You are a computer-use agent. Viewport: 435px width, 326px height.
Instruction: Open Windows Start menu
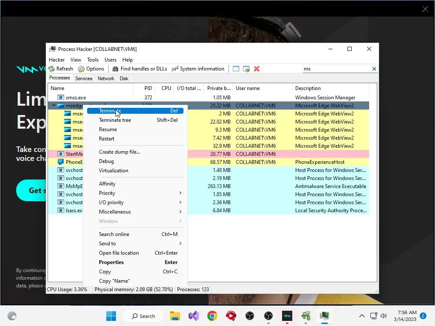[x=111, y=316]
